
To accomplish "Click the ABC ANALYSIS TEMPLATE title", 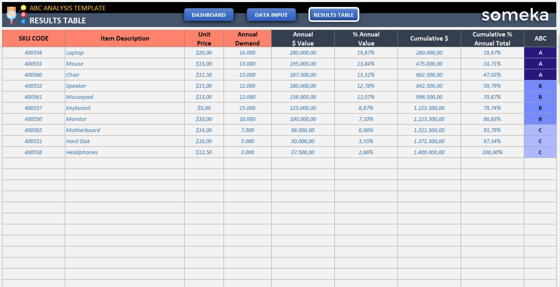I will click(x=67, y=8).
